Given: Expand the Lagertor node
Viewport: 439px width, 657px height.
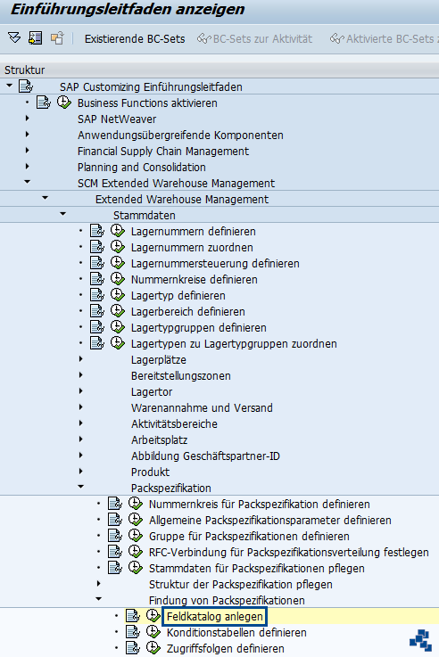Looking at the screenshot, I should [x=81, y=391].
